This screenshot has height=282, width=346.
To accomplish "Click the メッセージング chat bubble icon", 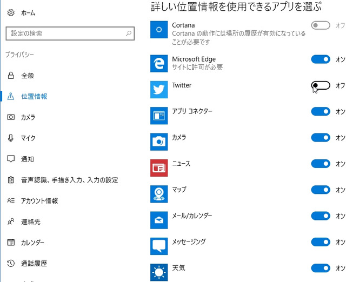I will coord(159,246).
